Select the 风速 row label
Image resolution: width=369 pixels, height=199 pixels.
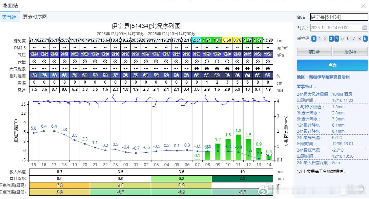pos(22,90)
